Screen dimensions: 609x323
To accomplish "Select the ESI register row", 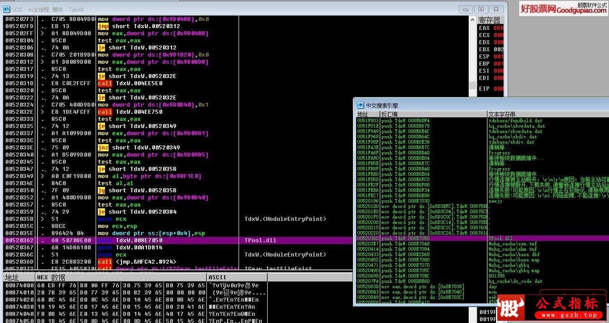I will tap(491, 70).
